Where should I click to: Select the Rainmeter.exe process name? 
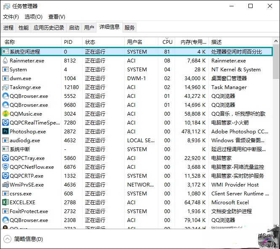click(27, 61)
